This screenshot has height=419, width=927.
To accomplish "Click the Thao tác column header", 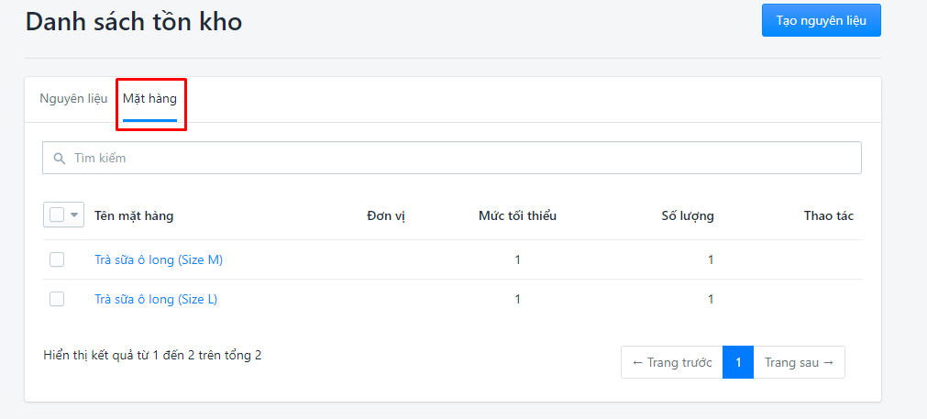I will (828, 215).
